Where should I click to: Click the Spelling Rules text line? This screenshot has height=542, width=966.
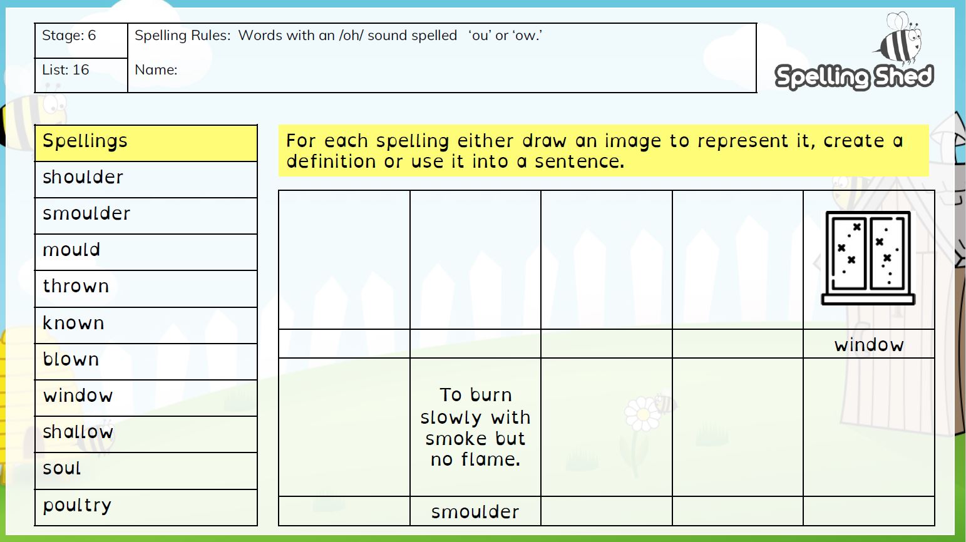[x=338, y=36]
